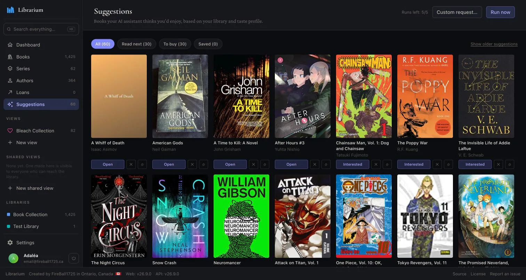
Task: Click the Librarium logo icon
Action: (10, 10)
